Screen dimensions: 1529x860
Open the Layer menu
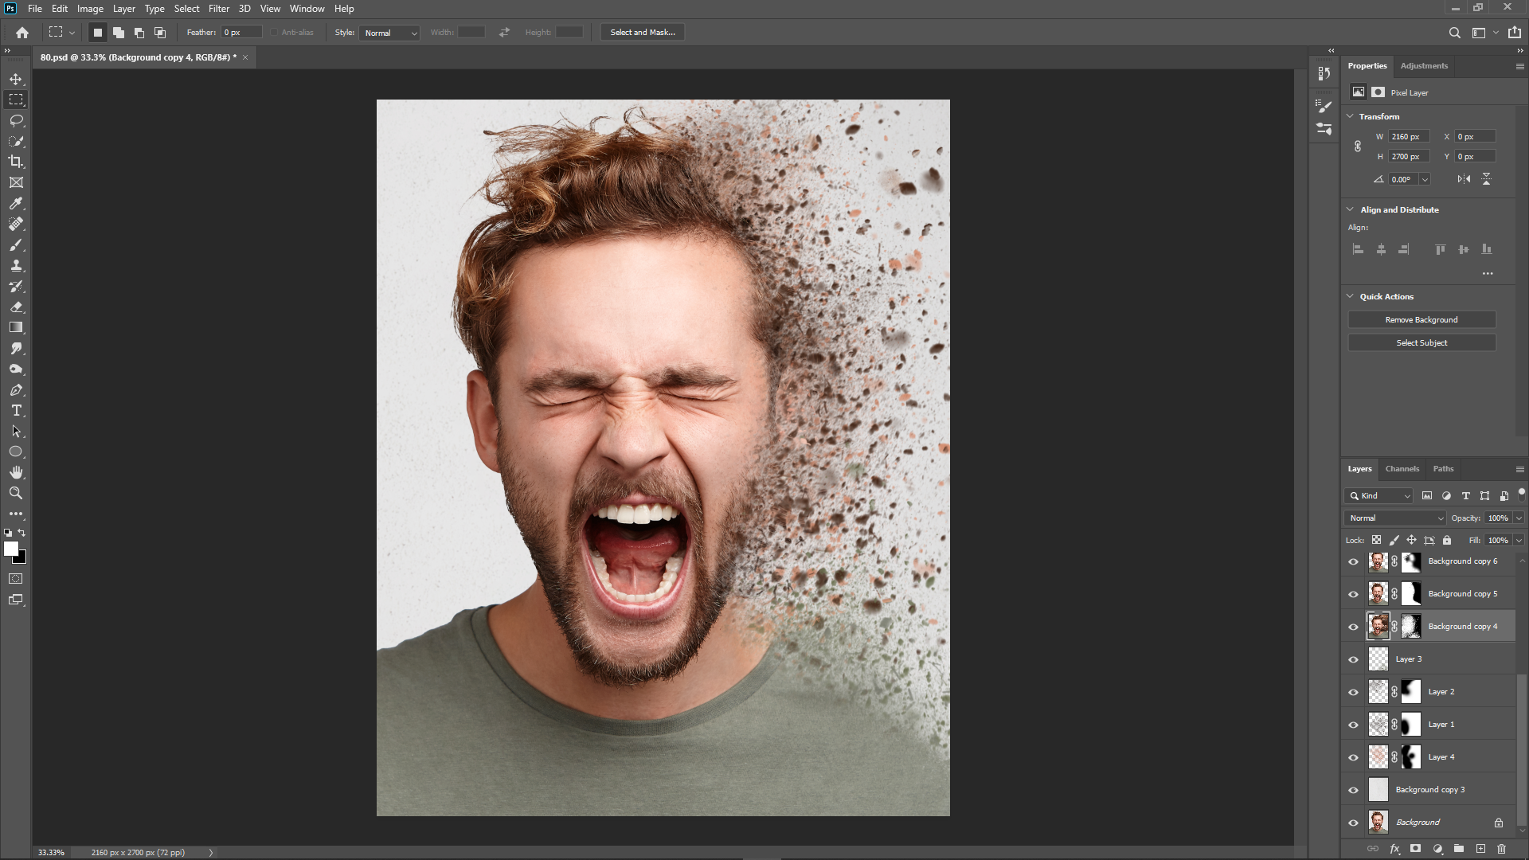coord(123,9)
